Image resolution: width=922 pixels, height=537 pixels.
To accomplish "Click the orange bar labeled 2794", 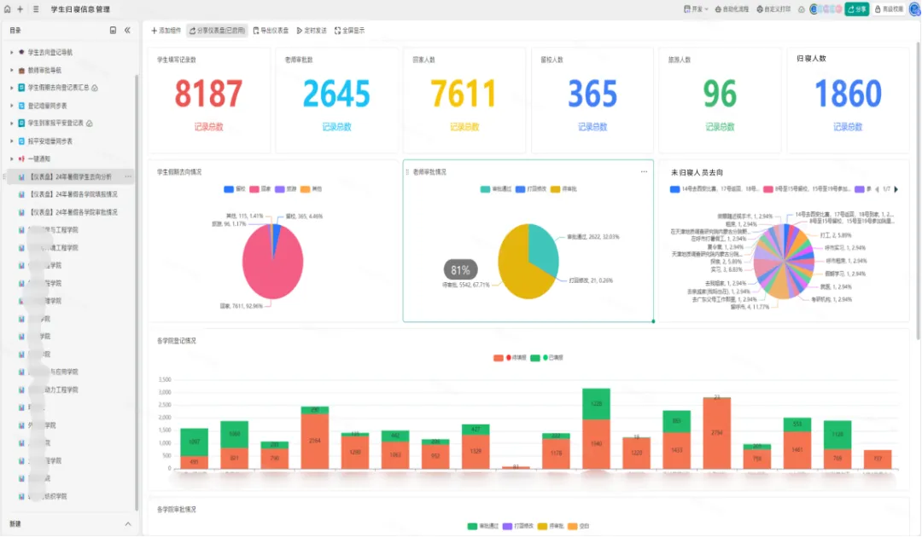I will (717, 433).
